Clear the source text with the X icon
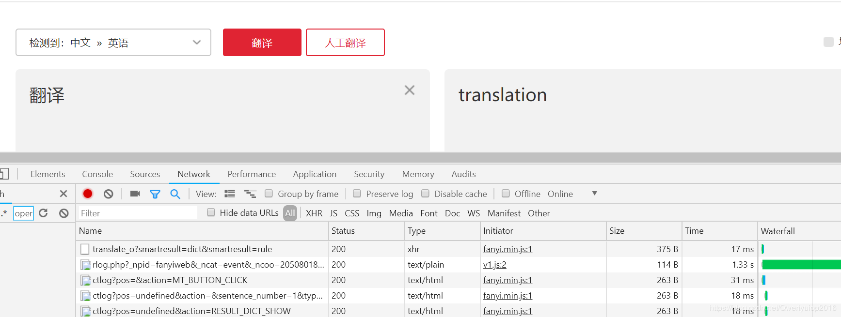 coord(410,90)
